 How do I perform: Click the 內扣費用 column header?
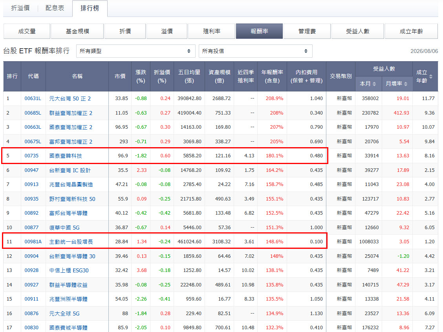click(x=307, y=76)
